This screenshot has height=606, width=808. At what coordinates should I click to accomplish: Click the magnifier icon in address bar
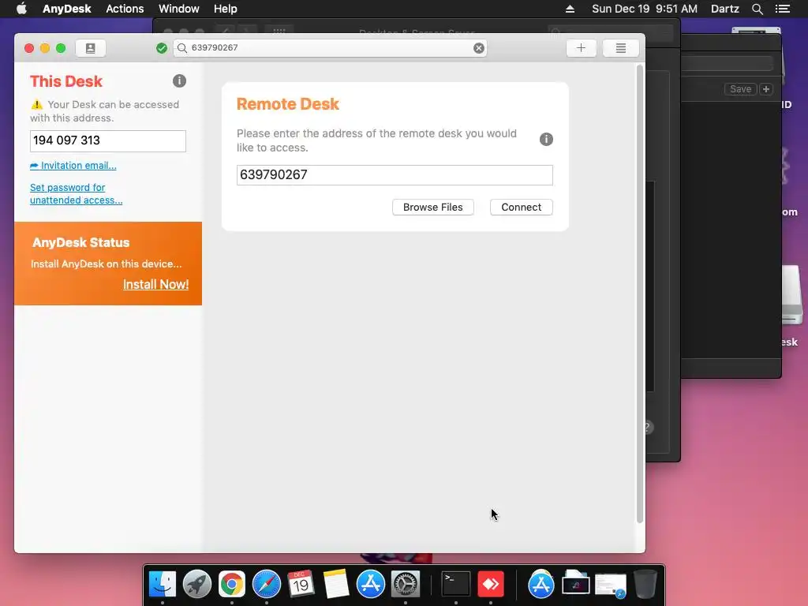click(x=182, y=48)
